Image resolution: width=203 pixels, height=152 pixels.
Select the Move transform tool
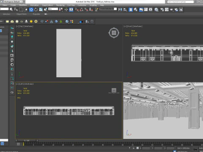(31, 10)
